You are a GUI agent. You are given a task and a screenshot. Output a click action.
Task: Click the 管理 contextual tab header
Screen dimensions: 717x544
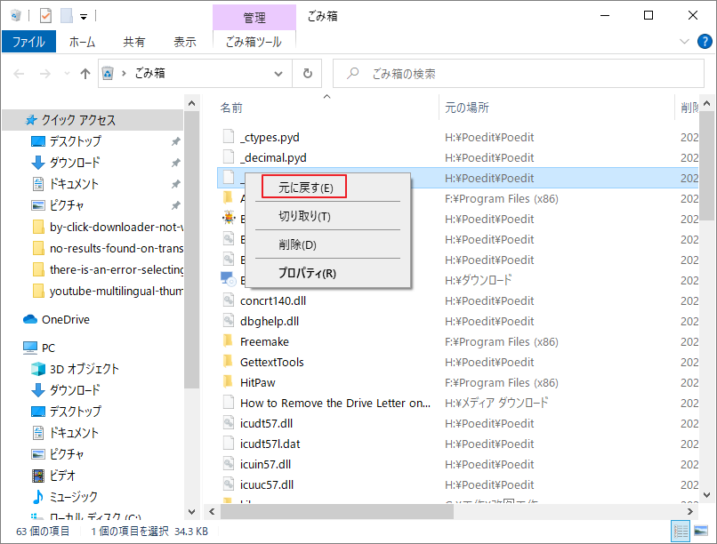pyautogui.click(x=254, y=18)
